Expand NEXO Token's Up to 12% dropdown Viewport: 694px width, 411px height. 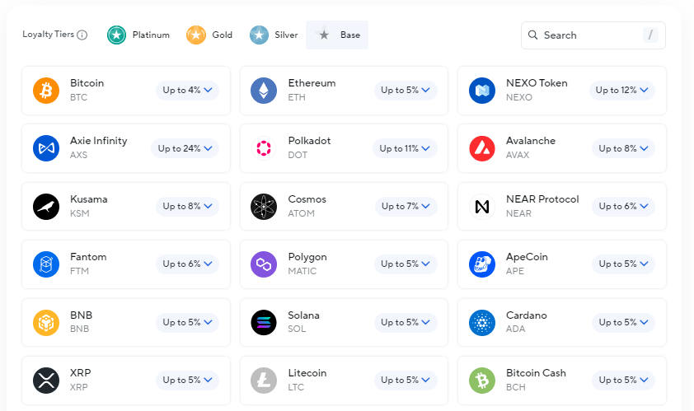point(622,90)
